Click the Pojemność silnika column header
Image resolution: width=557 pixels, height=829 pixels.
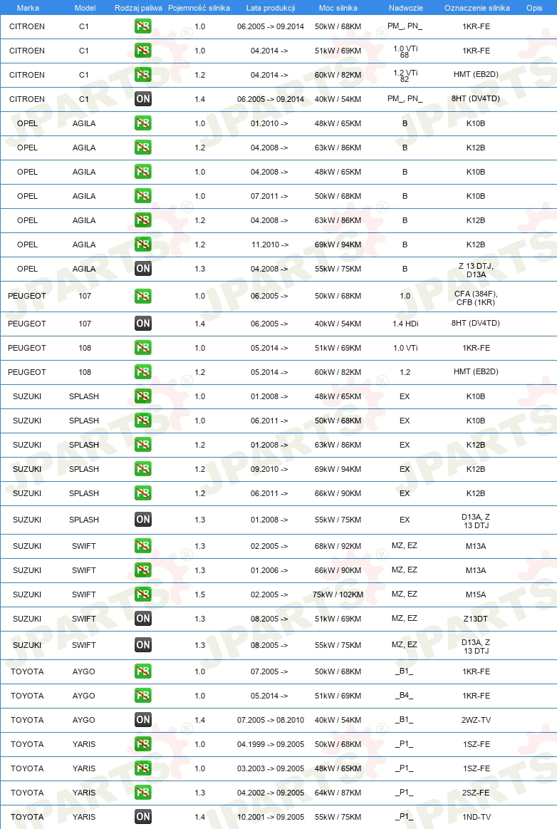click(x=199, y=8)
